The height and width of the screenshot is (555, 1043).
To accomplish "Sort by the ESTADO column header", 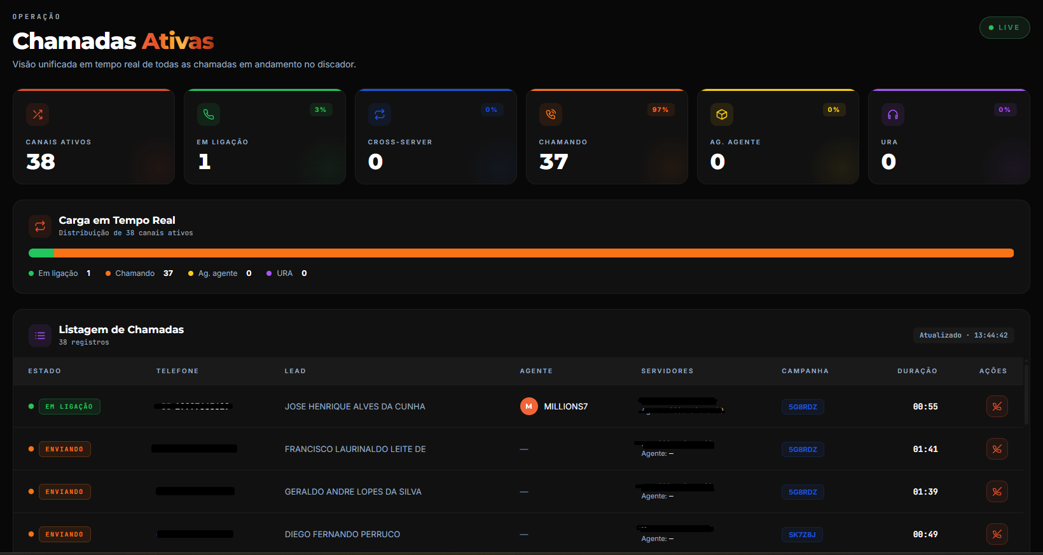I will 45,371.
